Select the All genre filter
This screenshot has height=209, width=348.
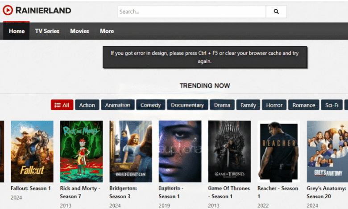(62, 105)
